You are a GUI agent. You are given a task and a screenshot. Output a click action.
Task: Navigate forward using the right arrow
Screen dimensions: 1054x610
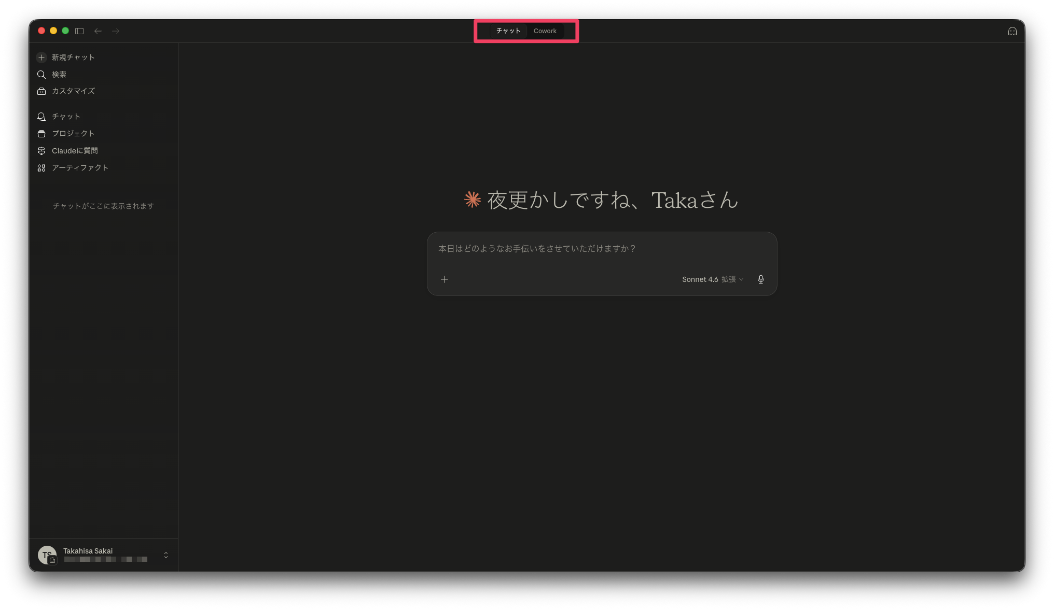(x=116, y=31)
